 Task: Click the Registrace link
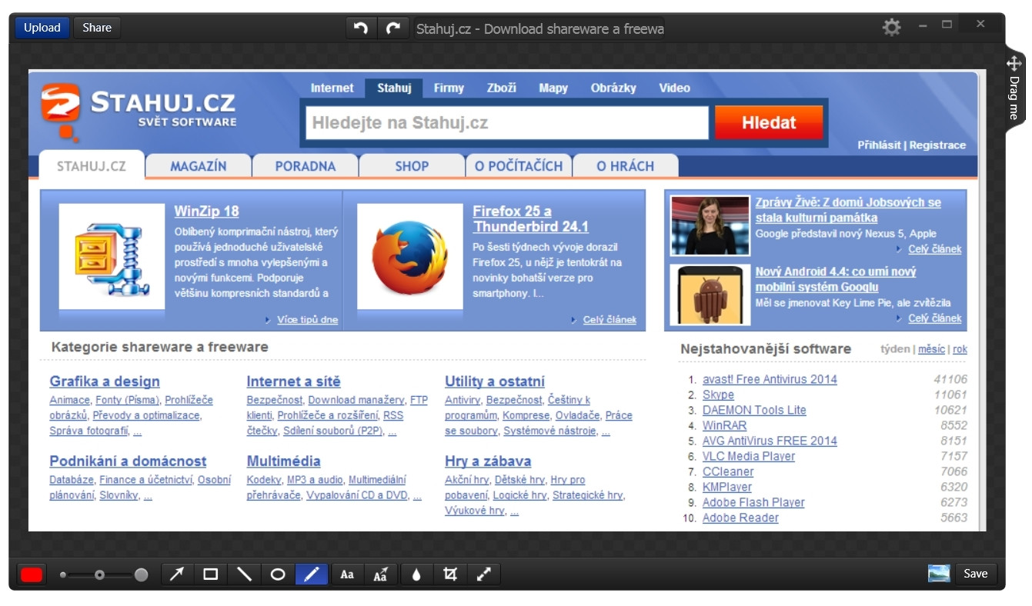pyautogui.click(x=937, y=145)
